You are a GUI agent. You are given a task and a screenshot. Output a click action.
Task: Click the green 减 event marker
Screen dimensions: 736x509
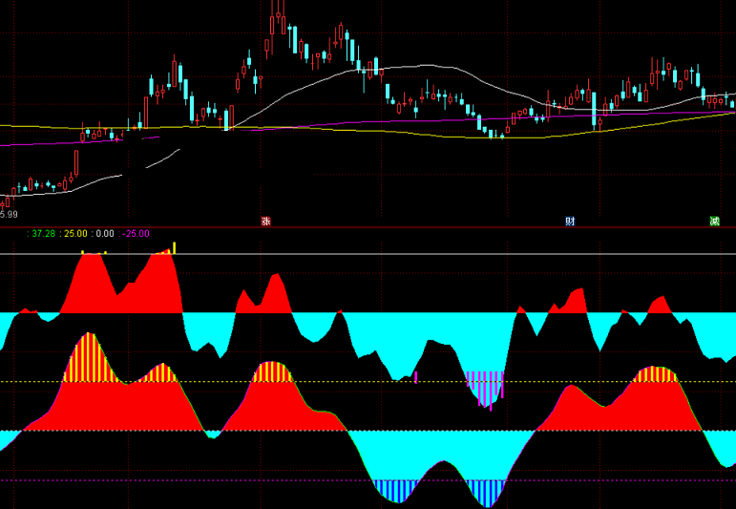tap(714, 222)
